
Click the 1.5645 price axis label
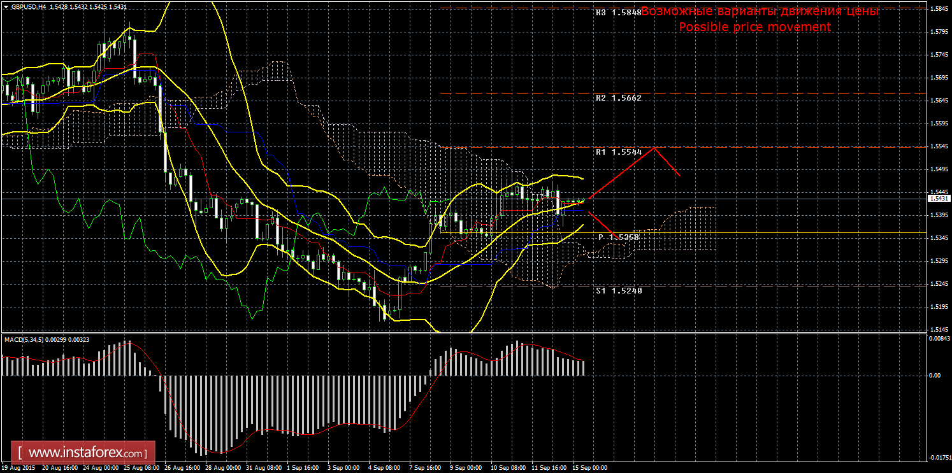pos(940,101)
